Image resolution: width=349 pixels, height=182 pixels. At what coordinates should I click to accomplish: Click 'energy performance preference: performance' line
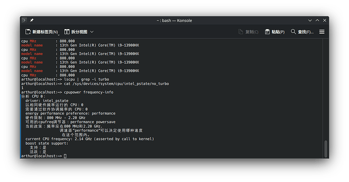70,113
